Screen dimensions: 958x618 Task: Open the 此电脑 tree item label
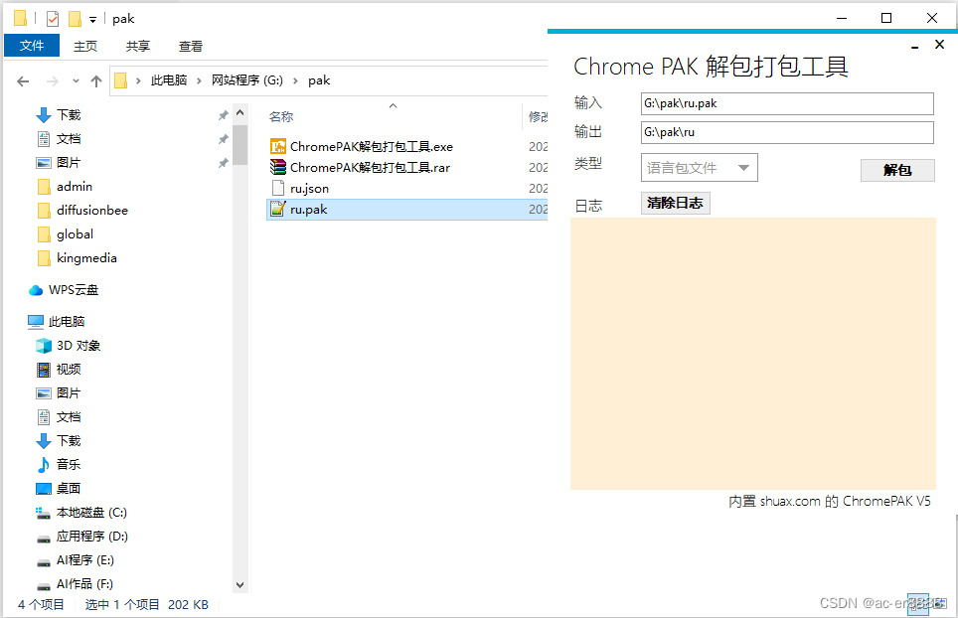[67, 322]
